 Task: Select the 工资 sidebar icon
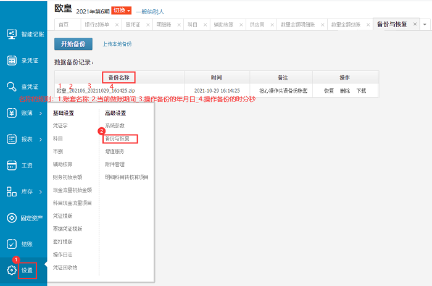point(11,166)
